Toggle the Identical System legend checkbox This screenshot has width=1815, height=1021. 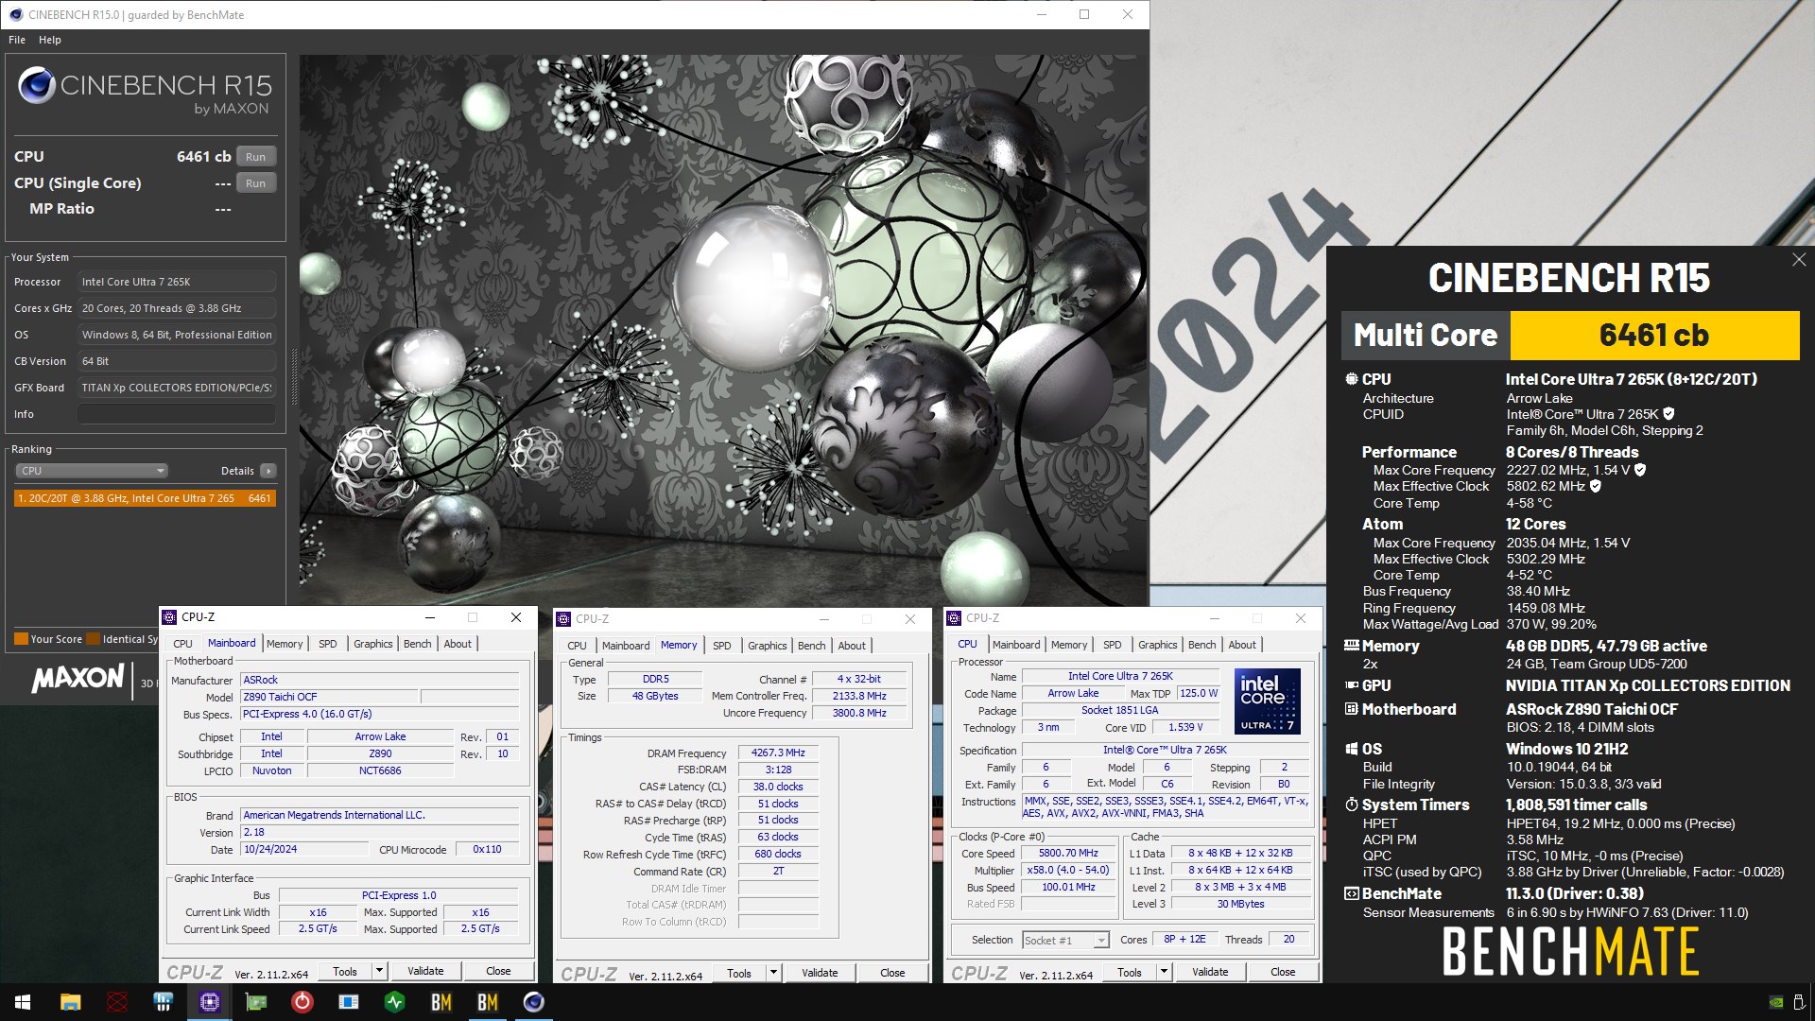[x=94, y=639]
